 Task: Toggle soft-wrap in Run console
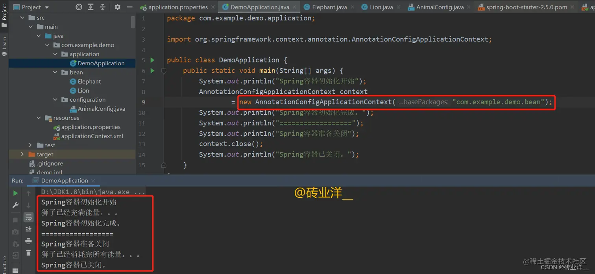pos(28,217)
